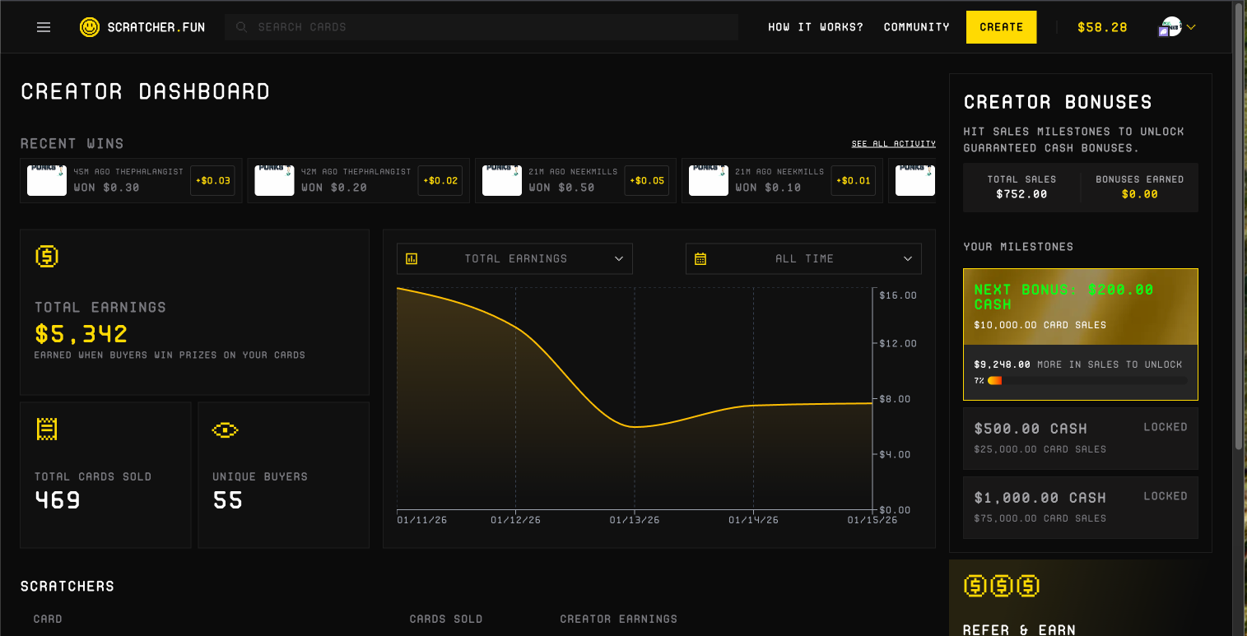Expand the account menu chevron

point(1191,27)
